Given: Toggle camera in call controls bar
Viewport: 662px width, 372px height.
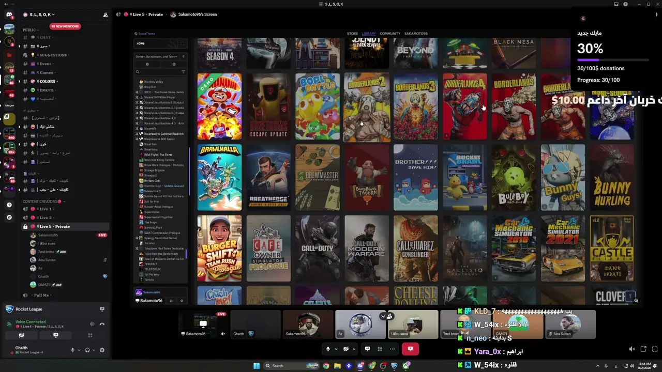Looking at the screenshot, I should coord(345,349).
